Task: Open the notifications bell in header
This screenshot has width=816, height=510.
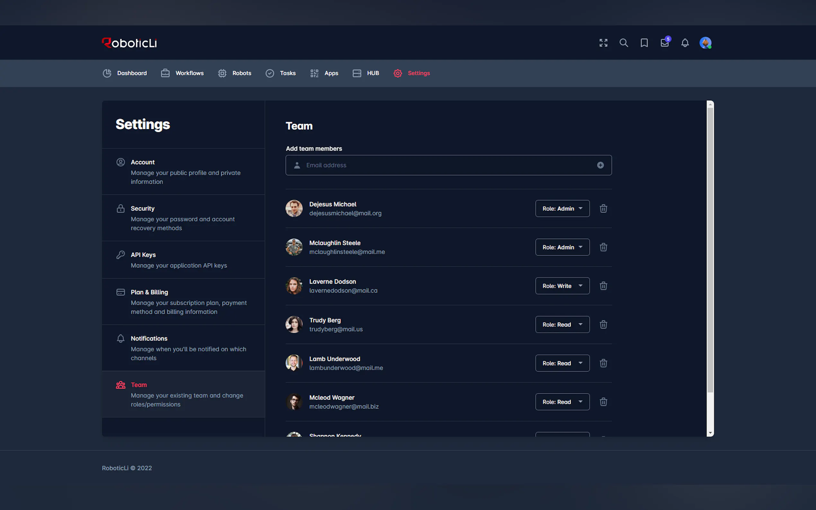Action: click(x=685, y=43)
